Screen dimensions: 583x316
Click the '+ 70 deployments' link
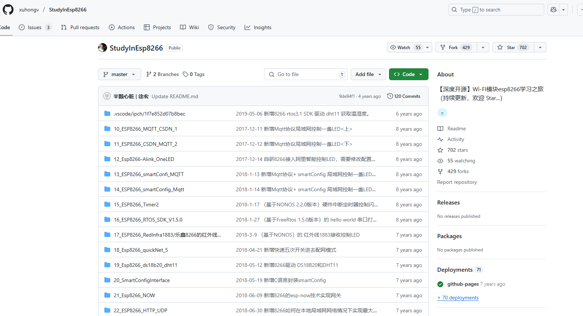(x=458, y=298)
